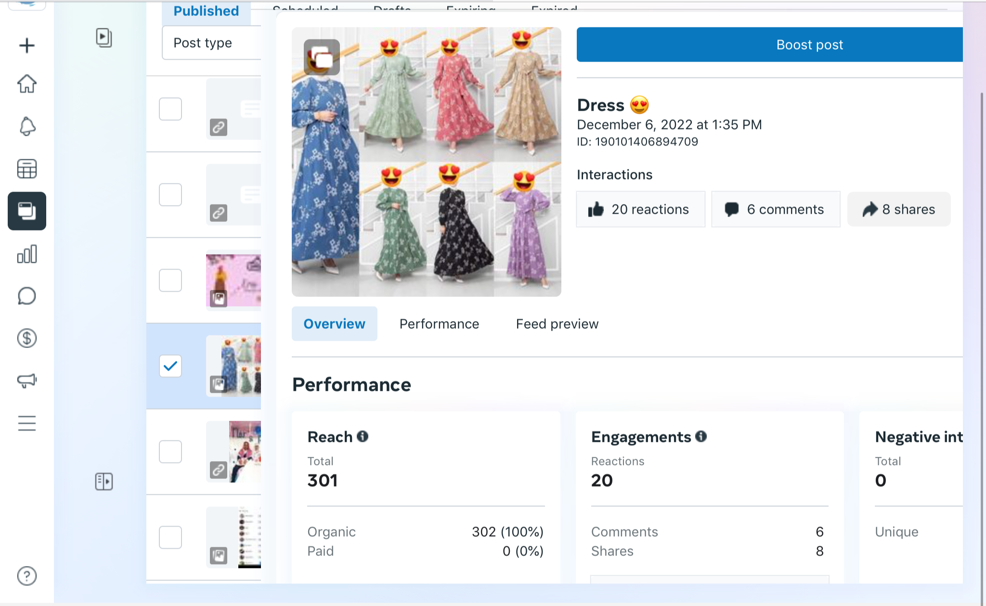Click the Dress post image collage

point(427,162)
